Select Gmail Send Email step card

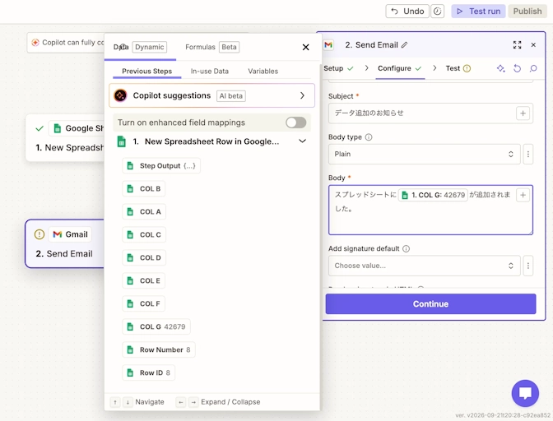point(64,243)
